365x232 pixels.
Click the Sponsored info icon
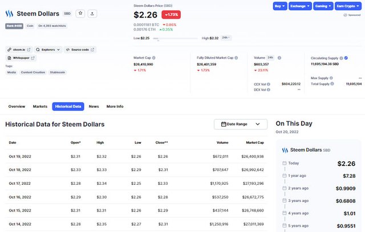click(x=345, y=15)
